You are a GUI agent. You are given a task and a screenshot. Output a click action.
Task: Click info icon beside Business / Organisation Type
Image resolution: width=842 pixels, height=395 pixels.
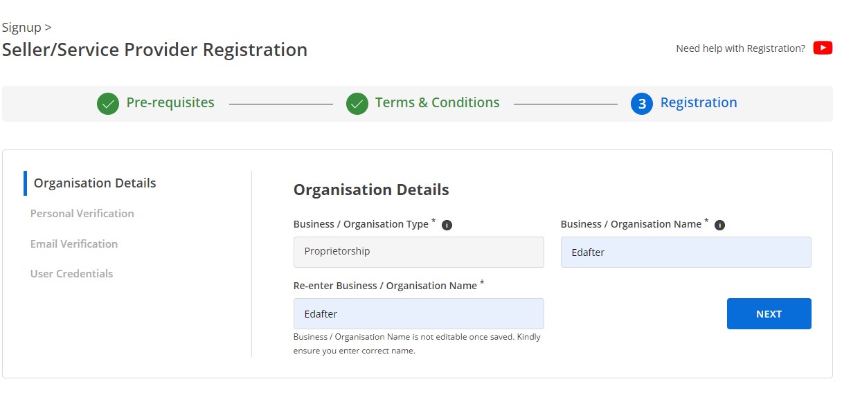tap(447, 226)
